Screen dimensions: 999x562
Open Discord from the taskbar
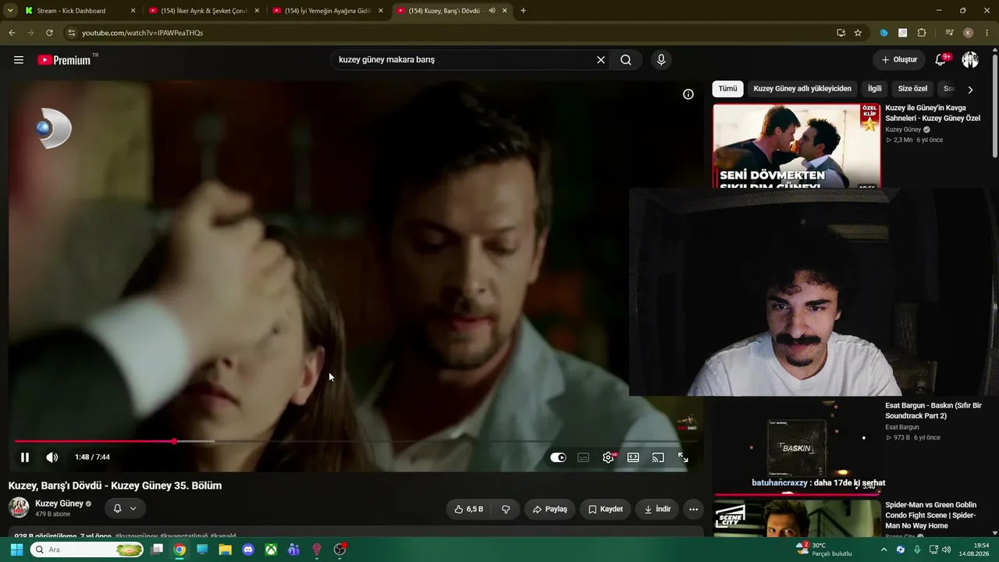248,550
